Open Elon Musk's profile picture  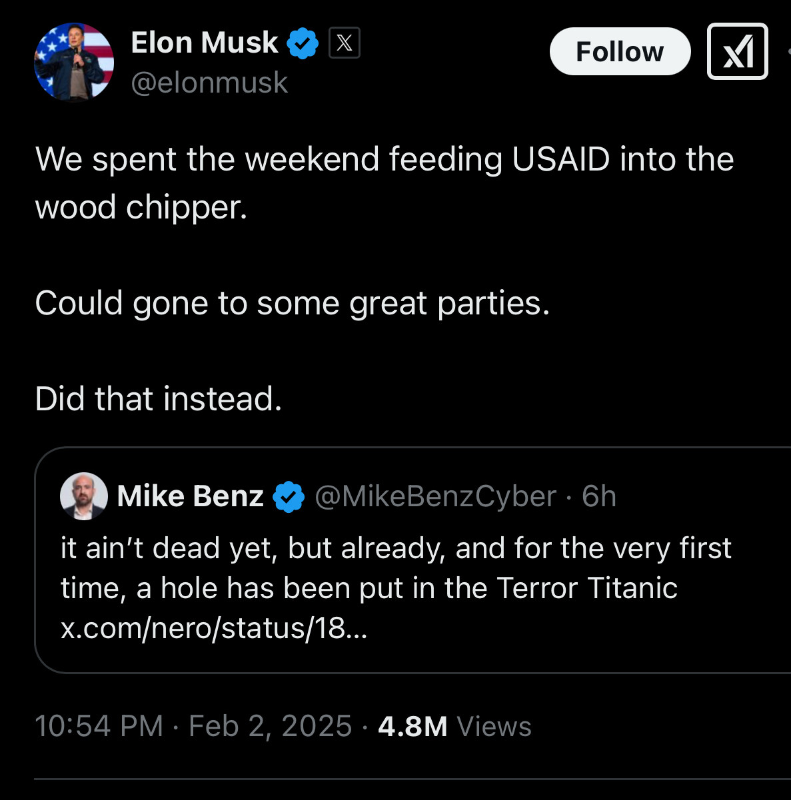(x=74, y=62)
